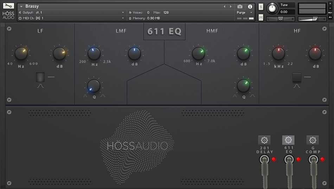Screen dimensions: 334x189
Task: Adjust the LMF Hz frequency knob
Action: [x=94, y=54]
